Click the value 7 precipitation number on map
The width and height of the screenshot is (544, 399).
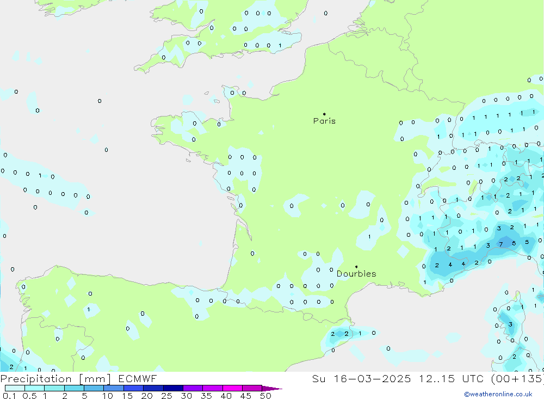500,244
